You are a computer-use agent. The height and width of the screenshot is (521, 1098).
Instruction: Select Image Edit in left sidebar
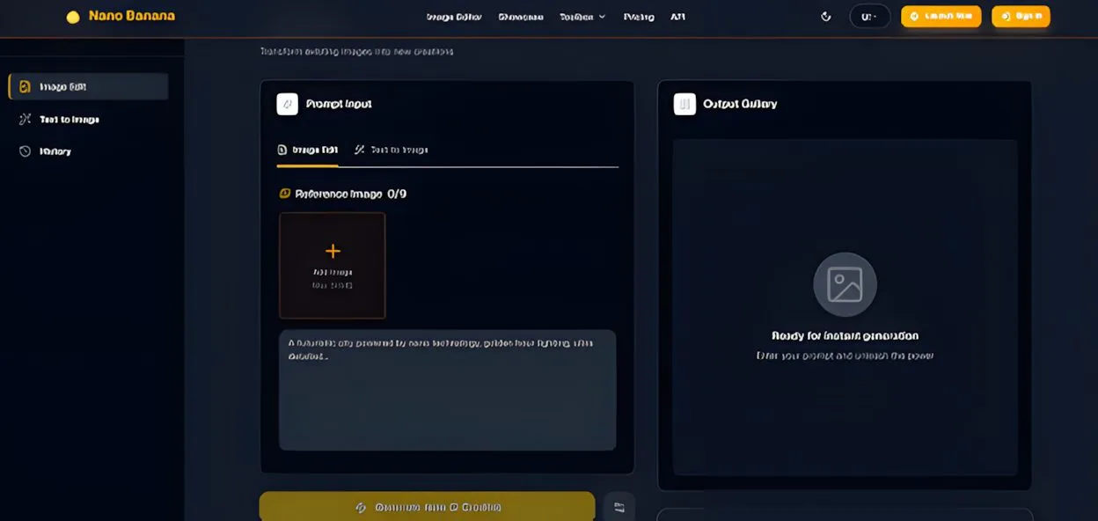[x=88, y=86]
